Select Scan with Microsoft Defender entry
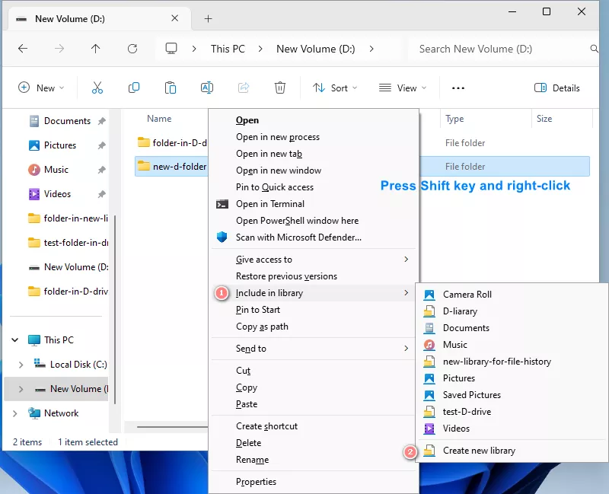Image resolution: width=609 pixels, height=494 pixels. pyautogui.click(x=314, y=237)
